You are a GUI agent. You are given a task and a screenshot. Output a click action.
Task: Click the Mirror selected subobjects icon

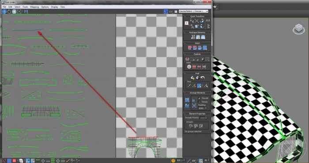(x=26, y=11)
